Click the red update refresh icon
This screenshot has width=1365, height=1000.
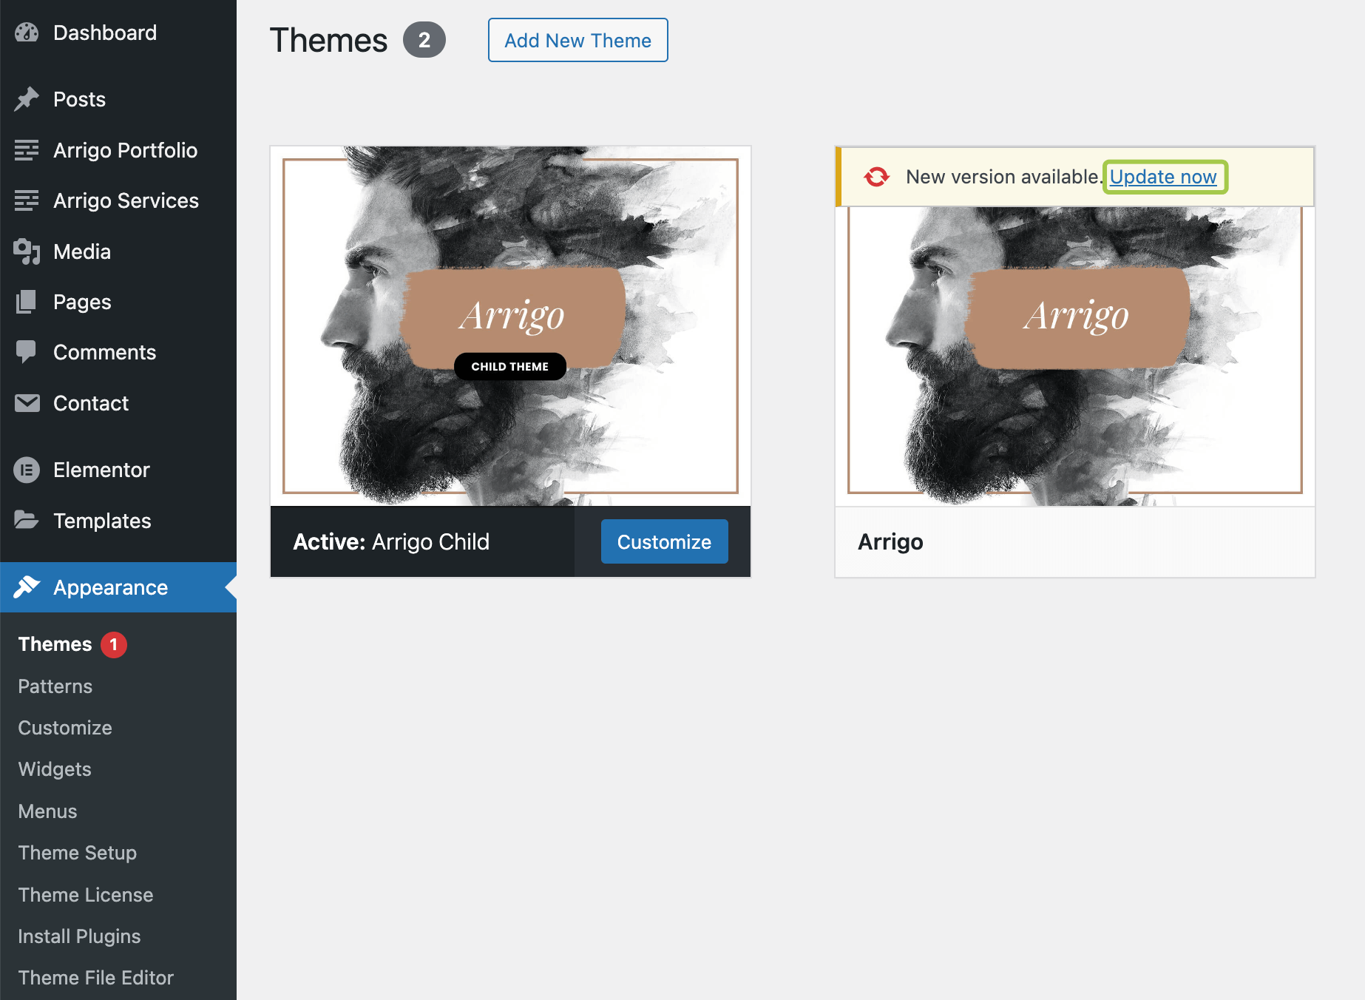pyautogui.click(x=876, y=177)
